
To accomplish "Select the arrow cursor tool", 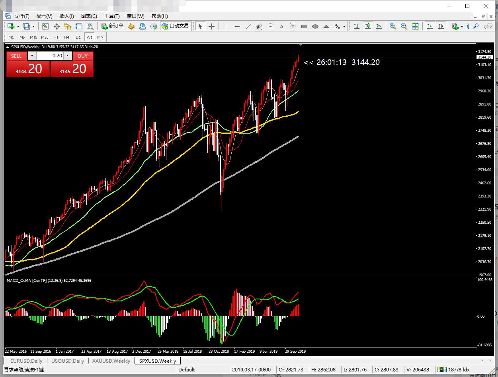I will [x=200, y=26].
